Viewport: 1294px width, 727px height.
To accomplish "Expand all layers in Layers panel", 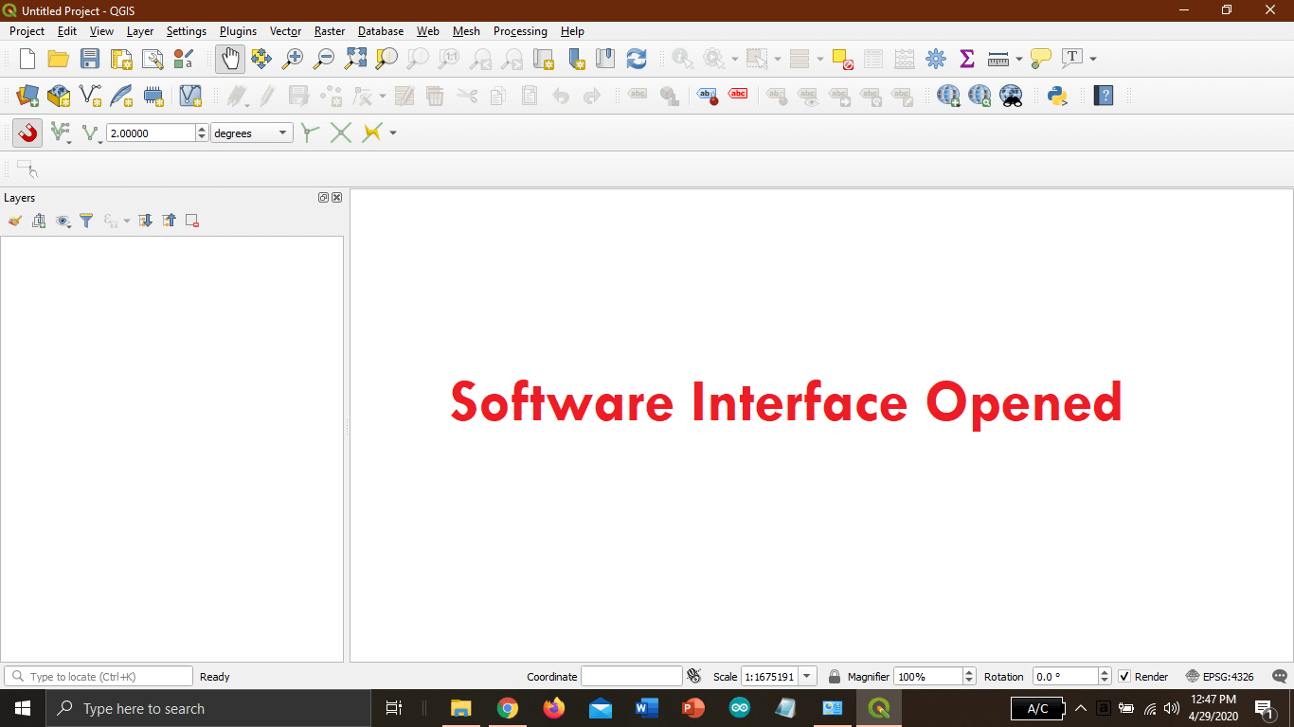I will 145,221.
